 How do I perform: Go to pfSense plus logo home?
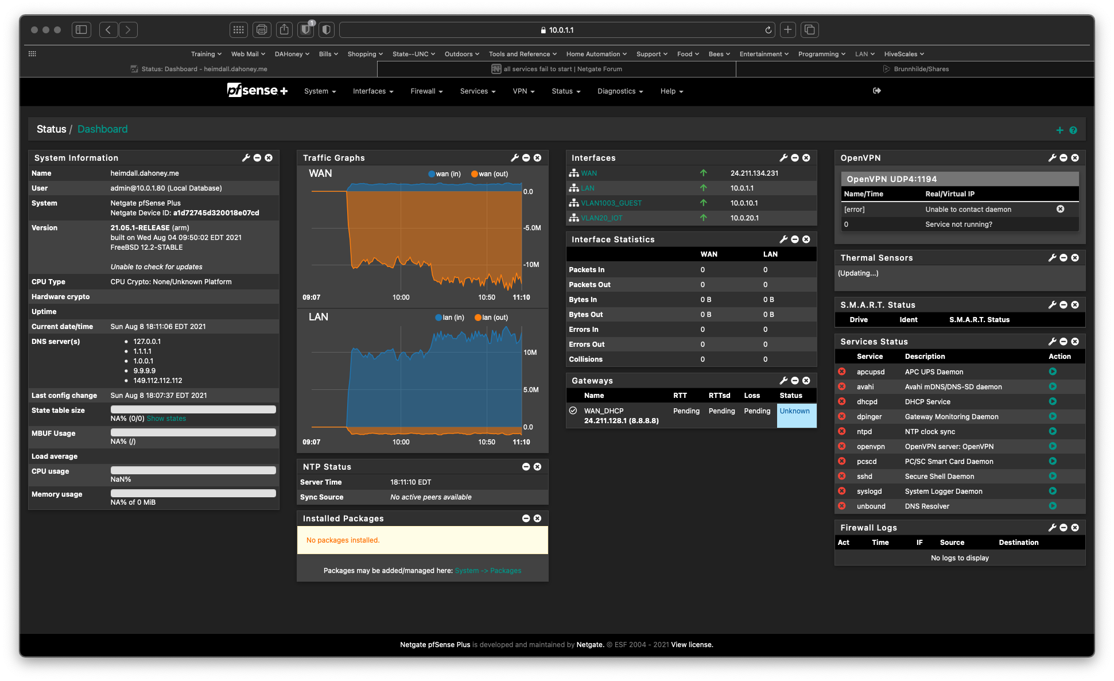click(x=257, y=91)
